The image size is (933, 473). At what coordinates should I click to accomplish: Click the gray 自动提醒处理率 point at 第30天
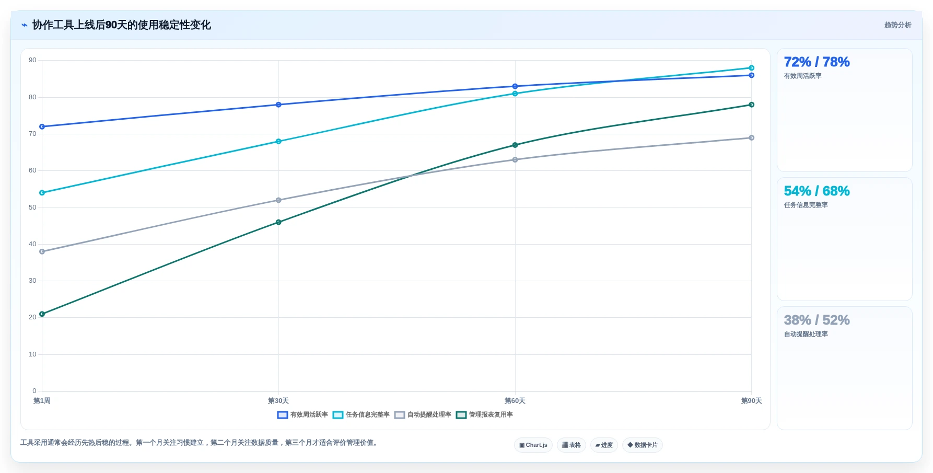[278, 201]
